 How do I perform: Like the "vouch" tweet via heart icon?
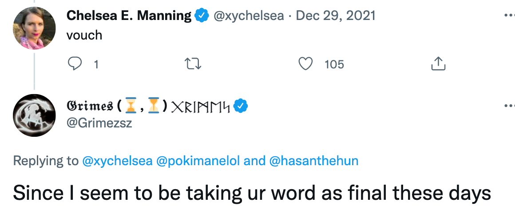[x=305, y=64]
